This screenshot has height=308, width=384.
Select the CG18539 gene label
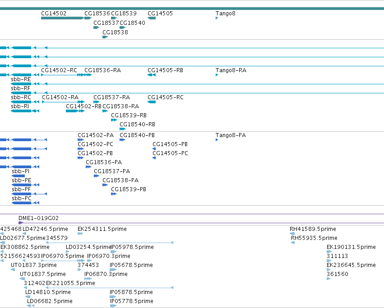pos(124,14)
